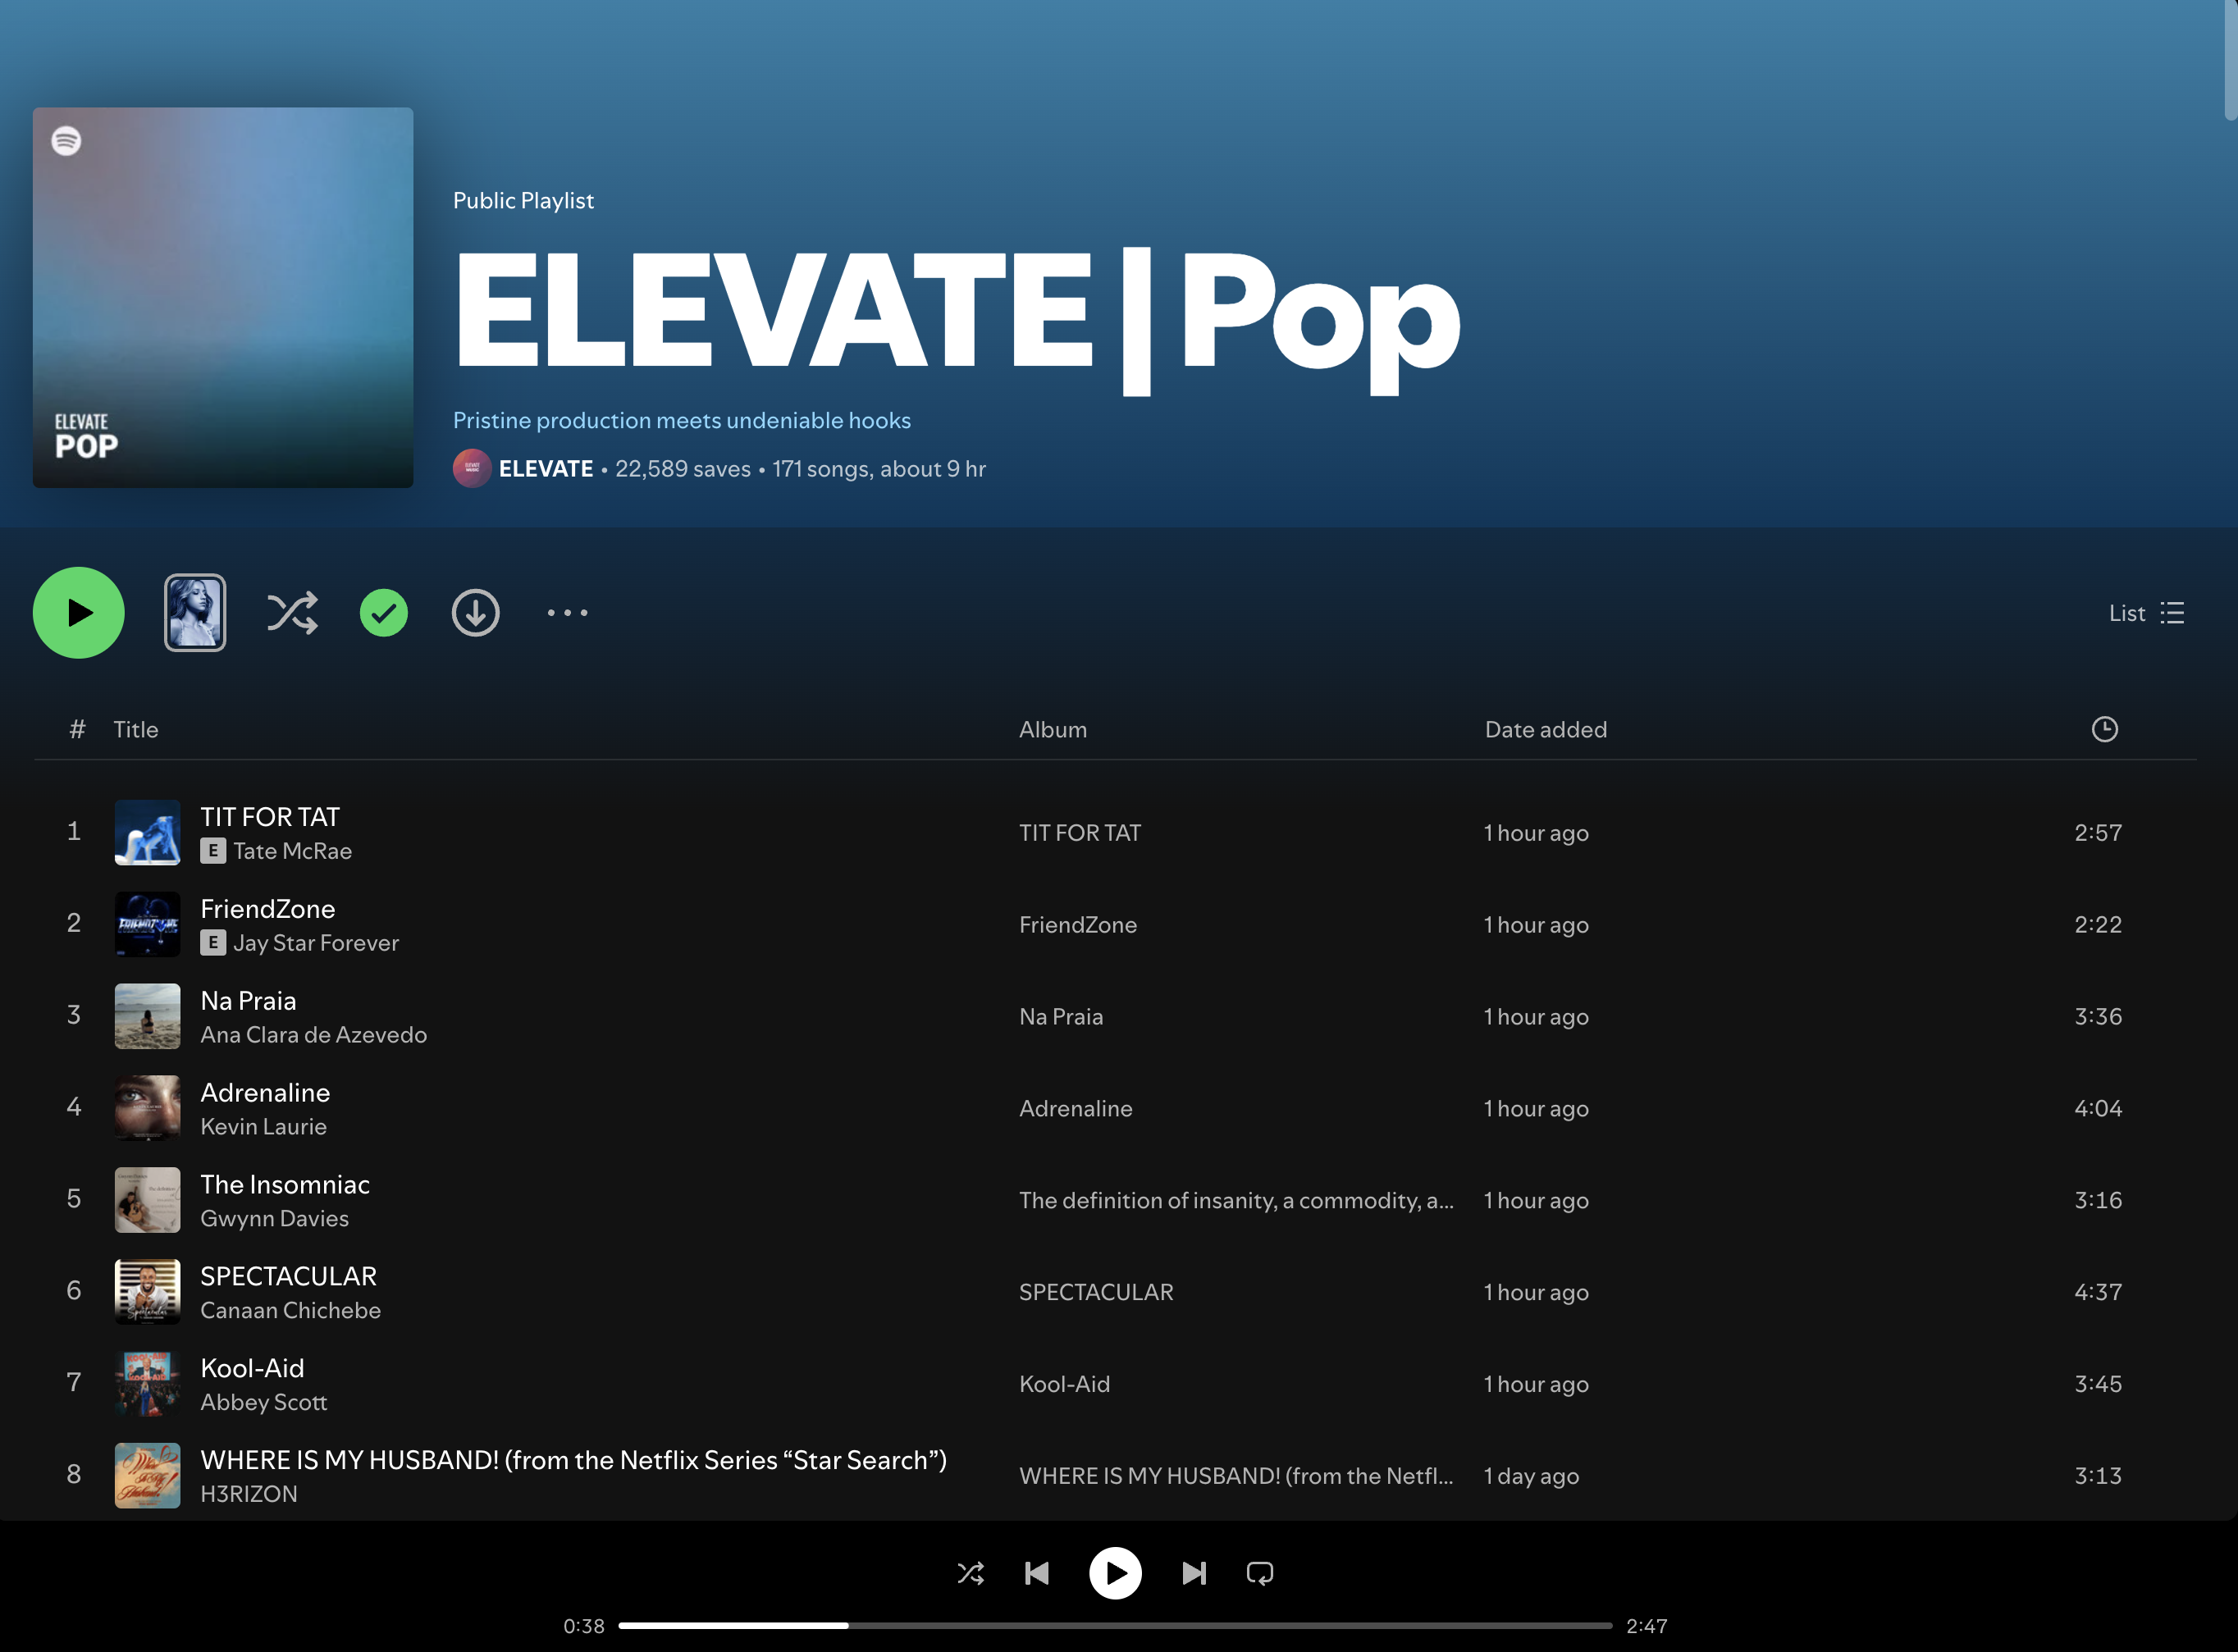2238x1652 pixels.
Task: Select the TIT FOR TAT track title
Action: [270, 817]
